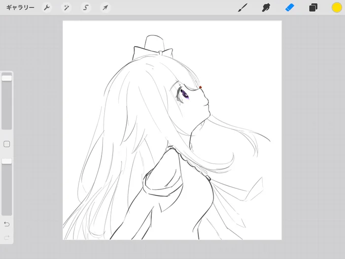Open the Actions wrench menu

[x=47, y=8]
